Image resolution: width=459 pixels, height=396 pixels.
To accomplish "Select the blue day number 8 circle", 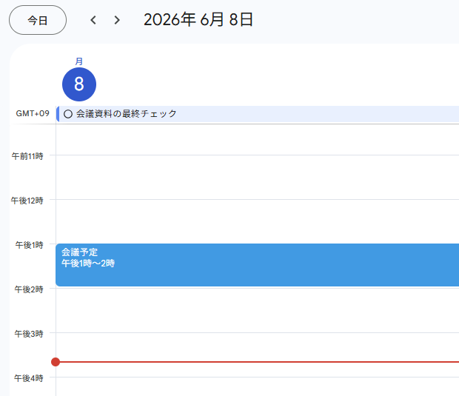I will [79, 84].
